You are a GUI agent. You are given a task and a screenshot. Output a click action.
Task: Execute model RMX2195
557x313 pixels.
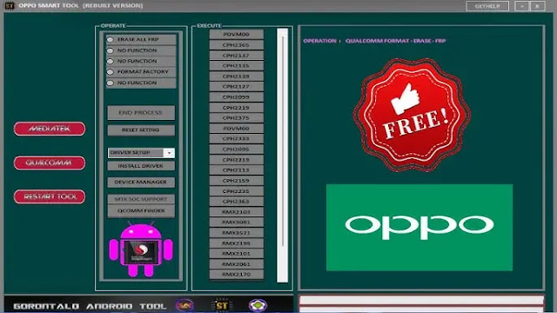[236, 243]
